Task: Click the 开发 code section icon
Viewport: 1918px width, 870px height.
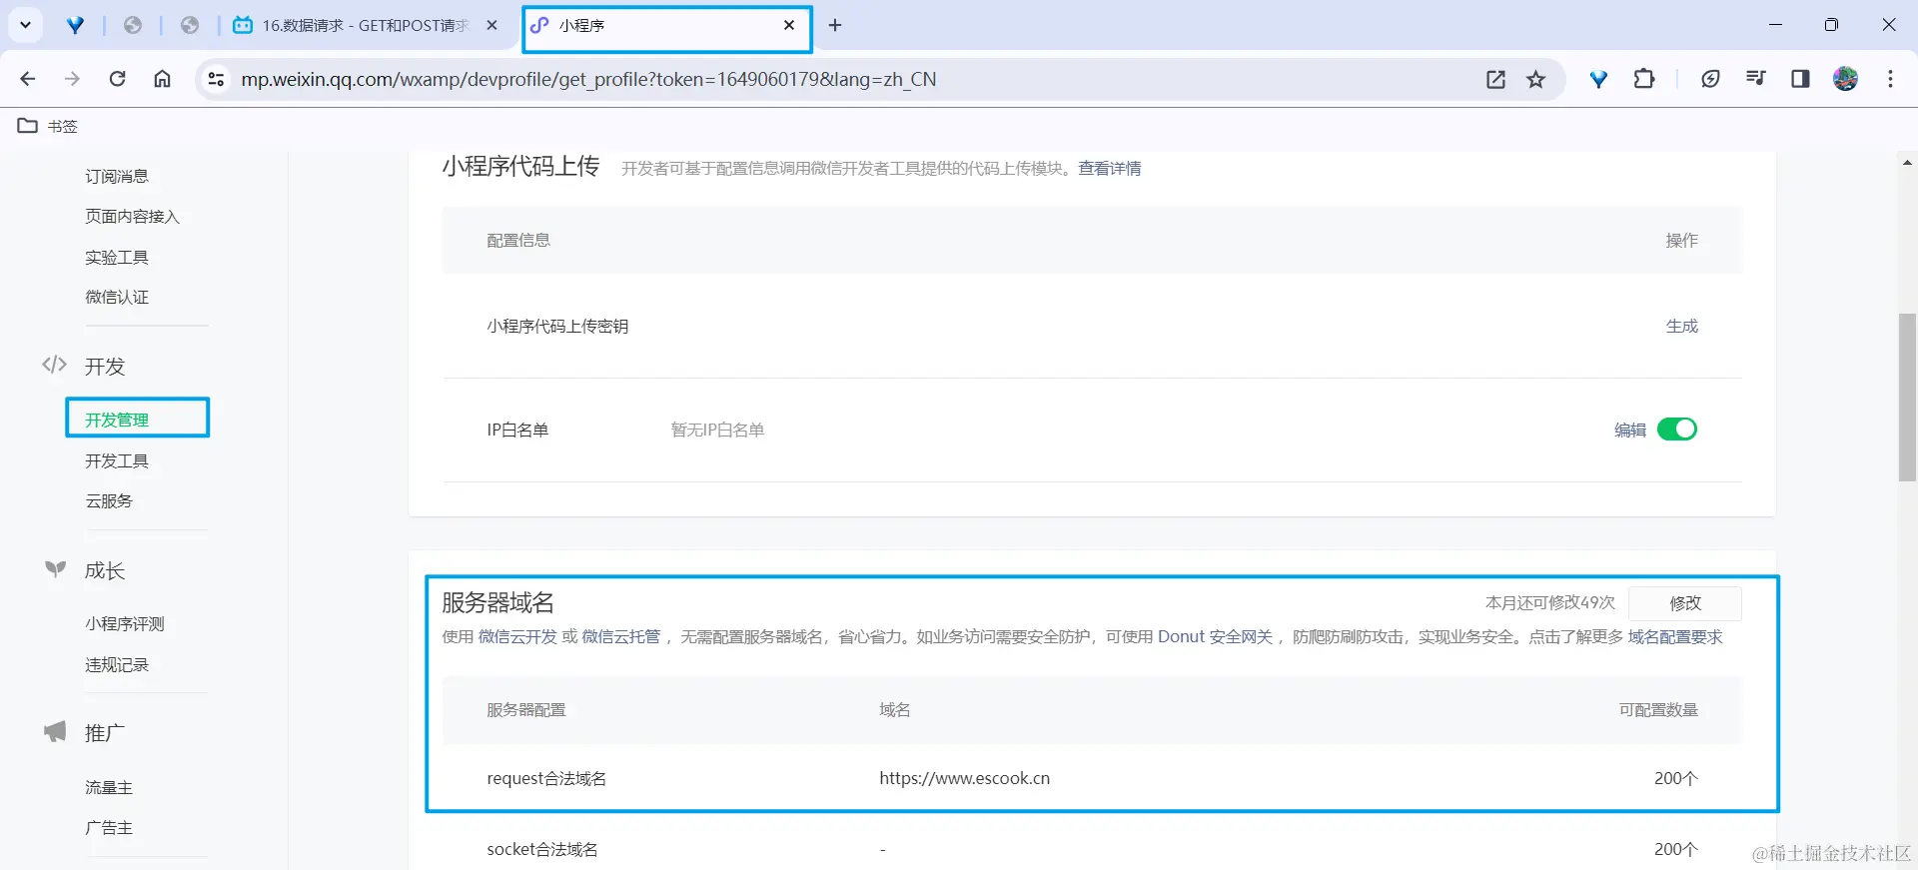Action: 55,365
